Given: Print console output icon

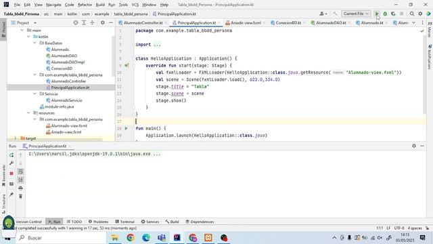Looking at the screenshot, I should pos(20,188).
